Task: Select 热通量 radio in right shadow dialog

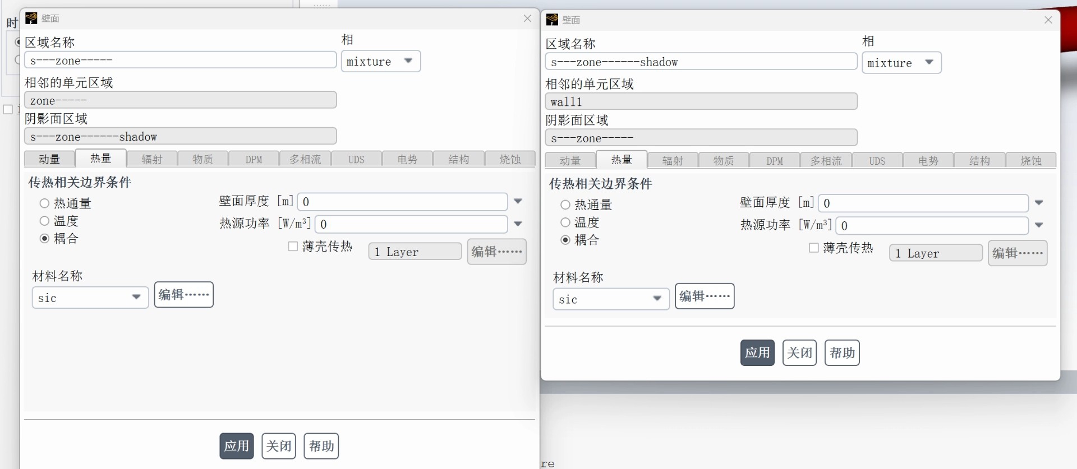Action: pyautogui.click(x=565, y=205)
